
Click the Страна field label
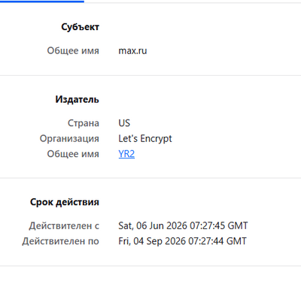pos(84,123)
